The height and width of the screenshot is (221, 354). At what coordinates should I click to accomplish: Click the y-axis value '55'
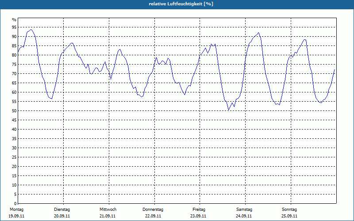[x=14, y=102]
